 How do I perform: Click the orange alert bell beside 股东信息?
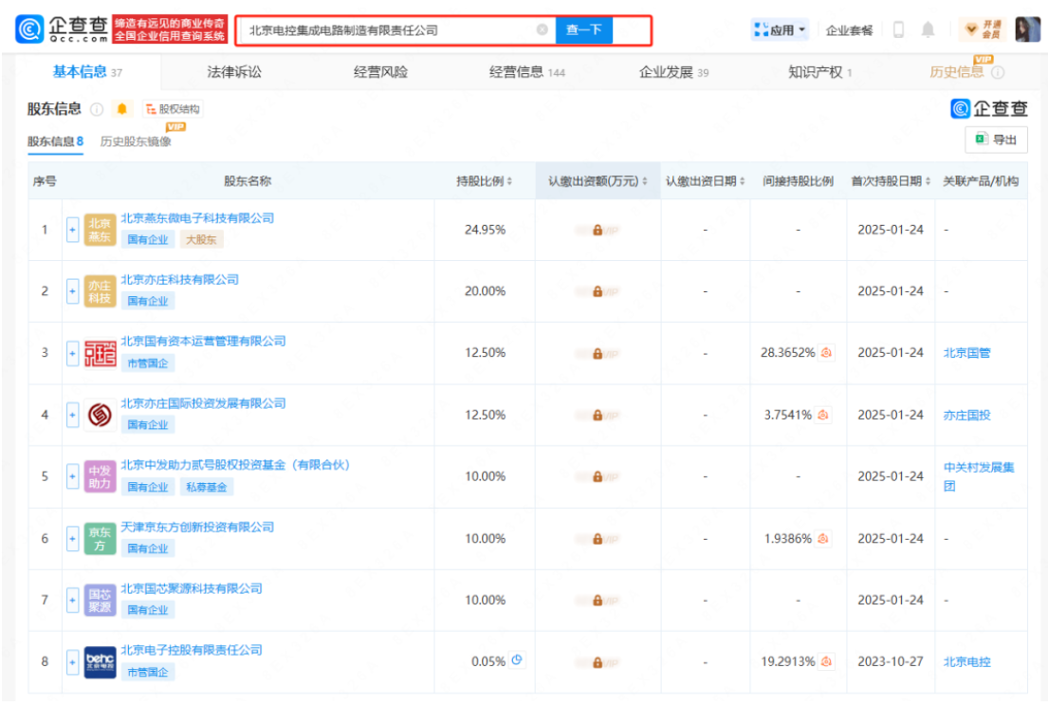pyautogui.click(x=121, y=109)
